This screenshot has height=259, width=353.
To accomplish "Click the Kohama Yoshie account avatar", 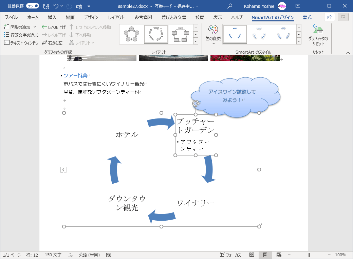I will [x=282, y=6].
